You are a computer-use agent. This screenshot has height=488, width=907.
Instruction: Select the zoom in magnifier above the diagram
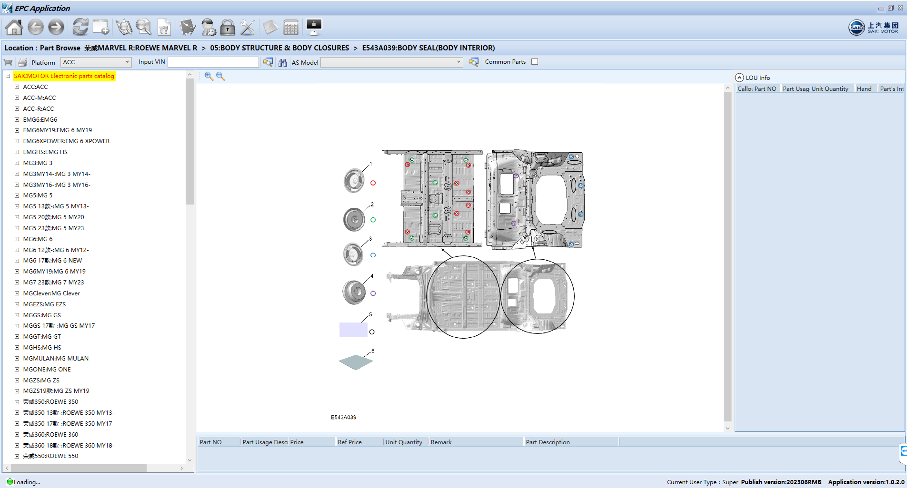[209, 76]
